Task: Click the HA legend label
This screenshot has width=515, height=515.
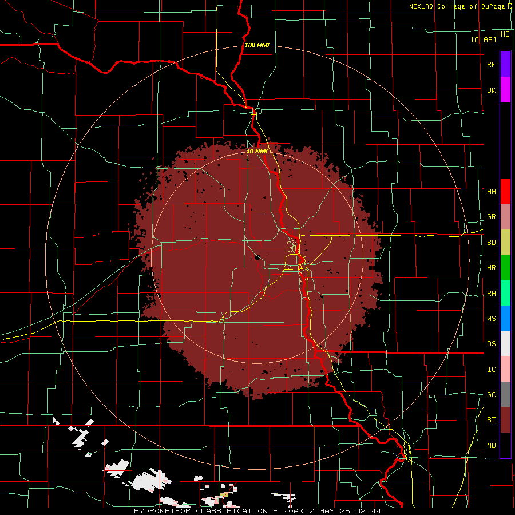Action: click(x=491, y=191)
